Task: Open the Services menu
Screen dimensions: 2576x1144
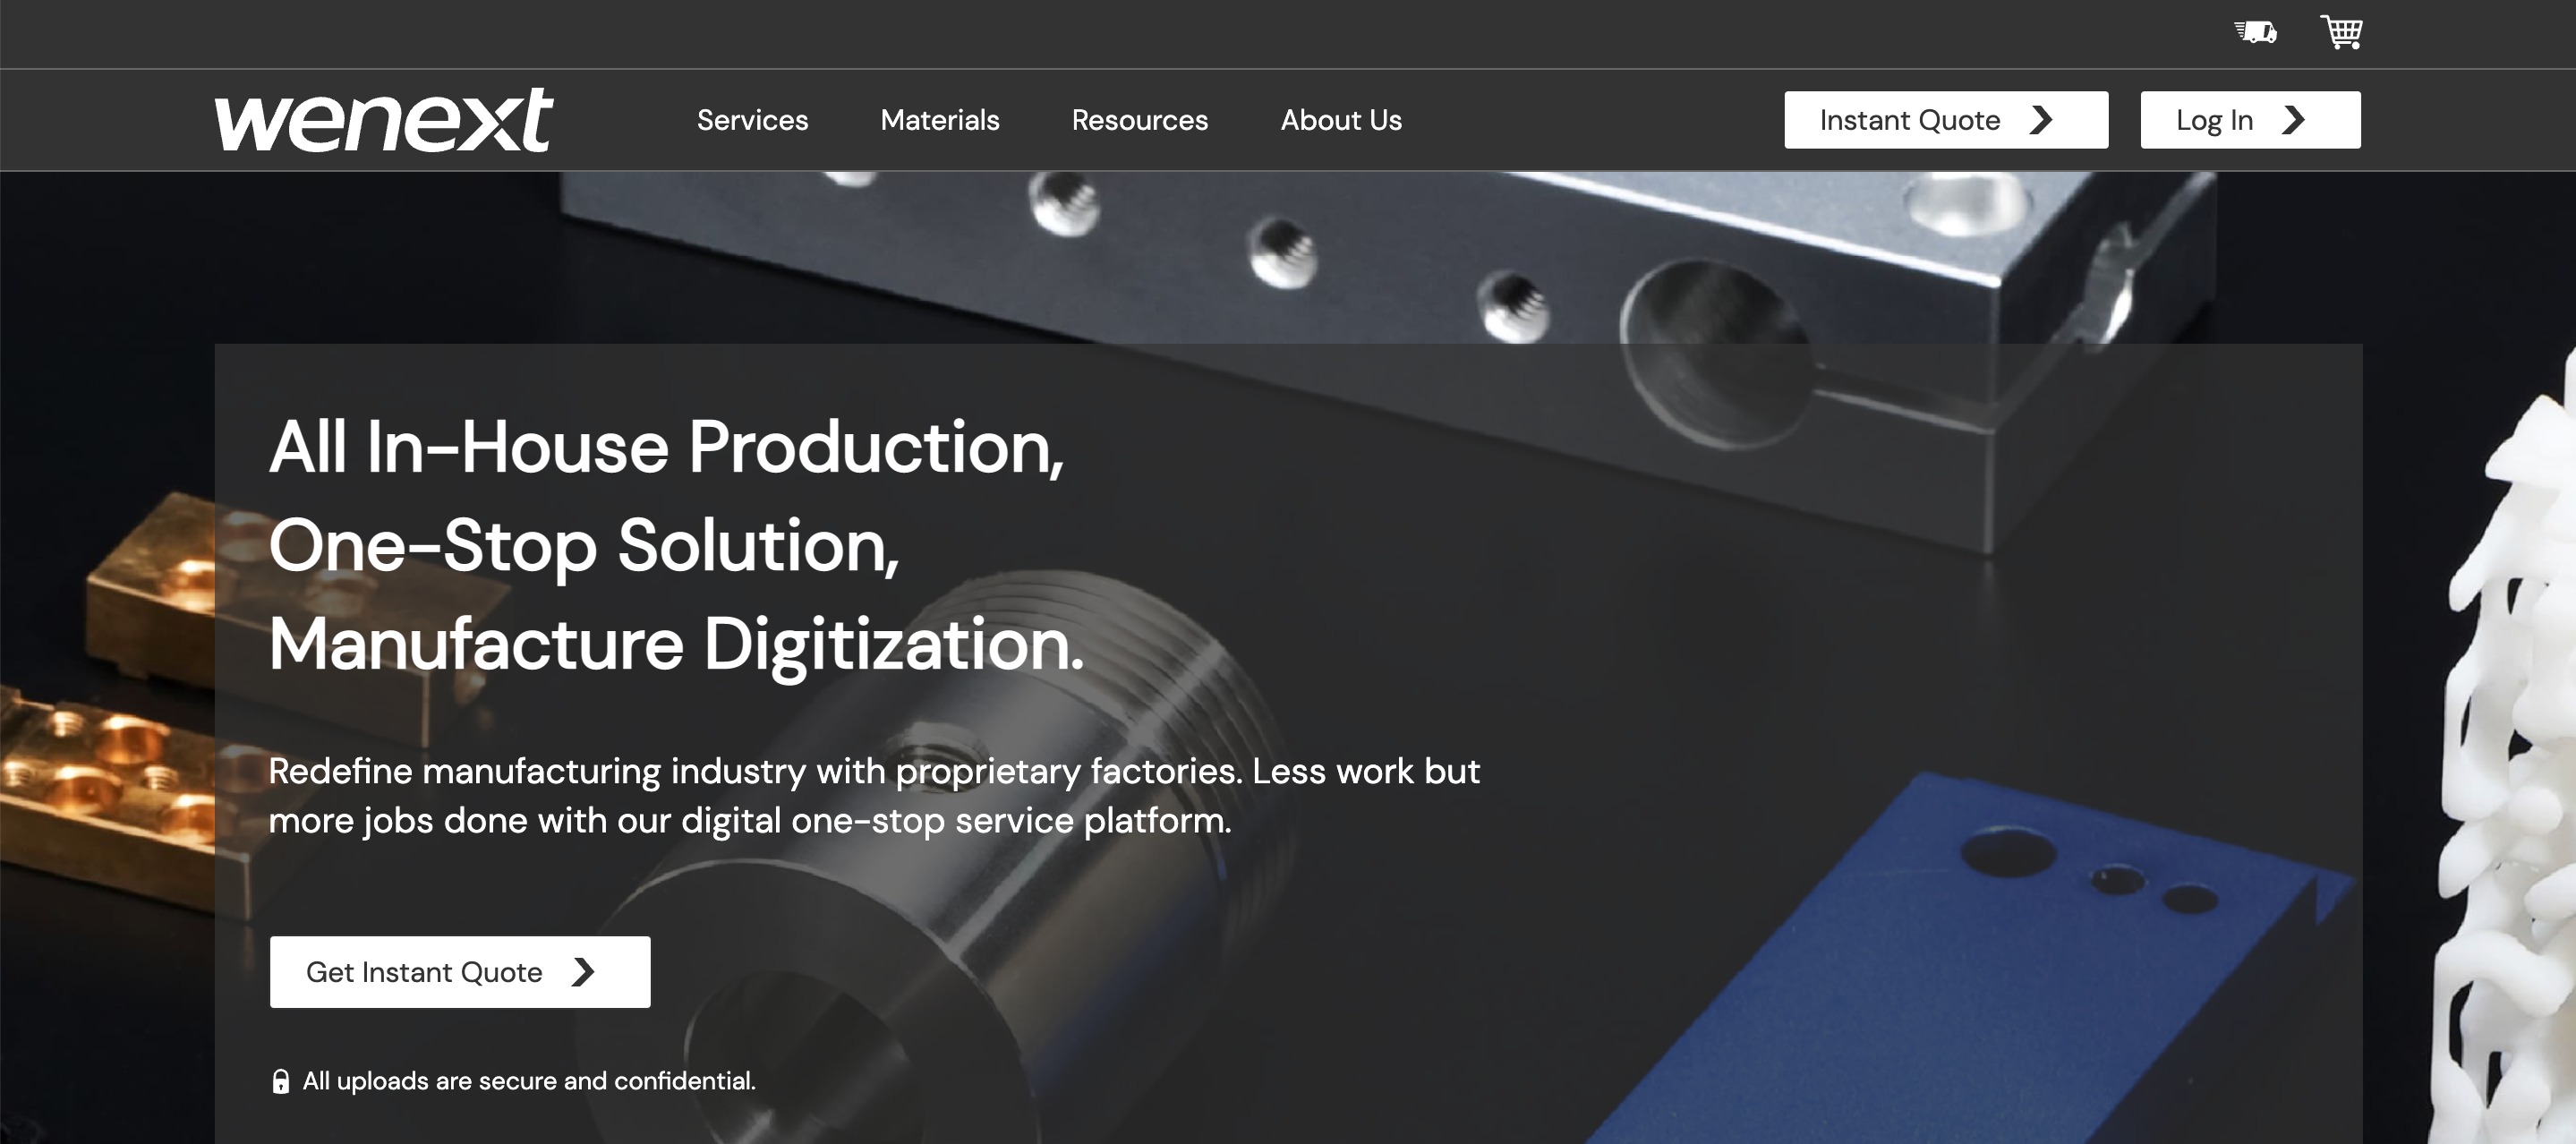Action: (752, 120)
